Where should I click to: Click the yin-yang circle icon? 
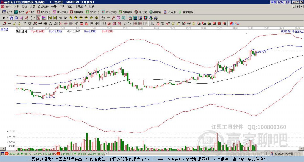[232, 24]
